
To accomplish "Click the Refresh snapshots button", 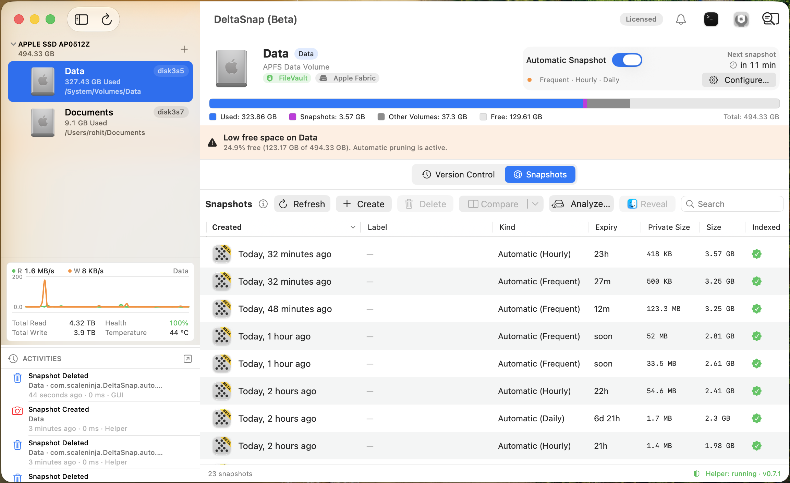I will point(302,204).
